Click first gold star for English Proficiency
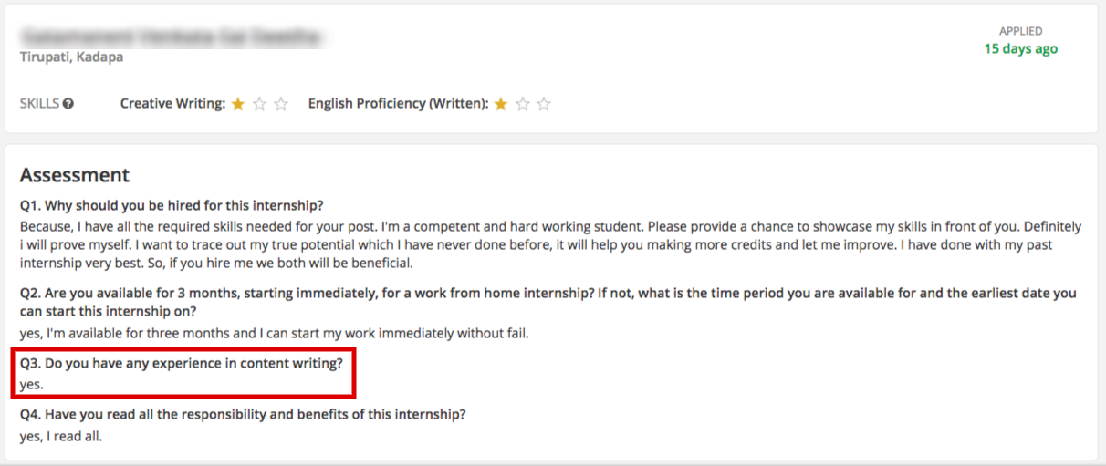Image resolution: width=1106 pixels, height=466 pixels. pos(501,104)
